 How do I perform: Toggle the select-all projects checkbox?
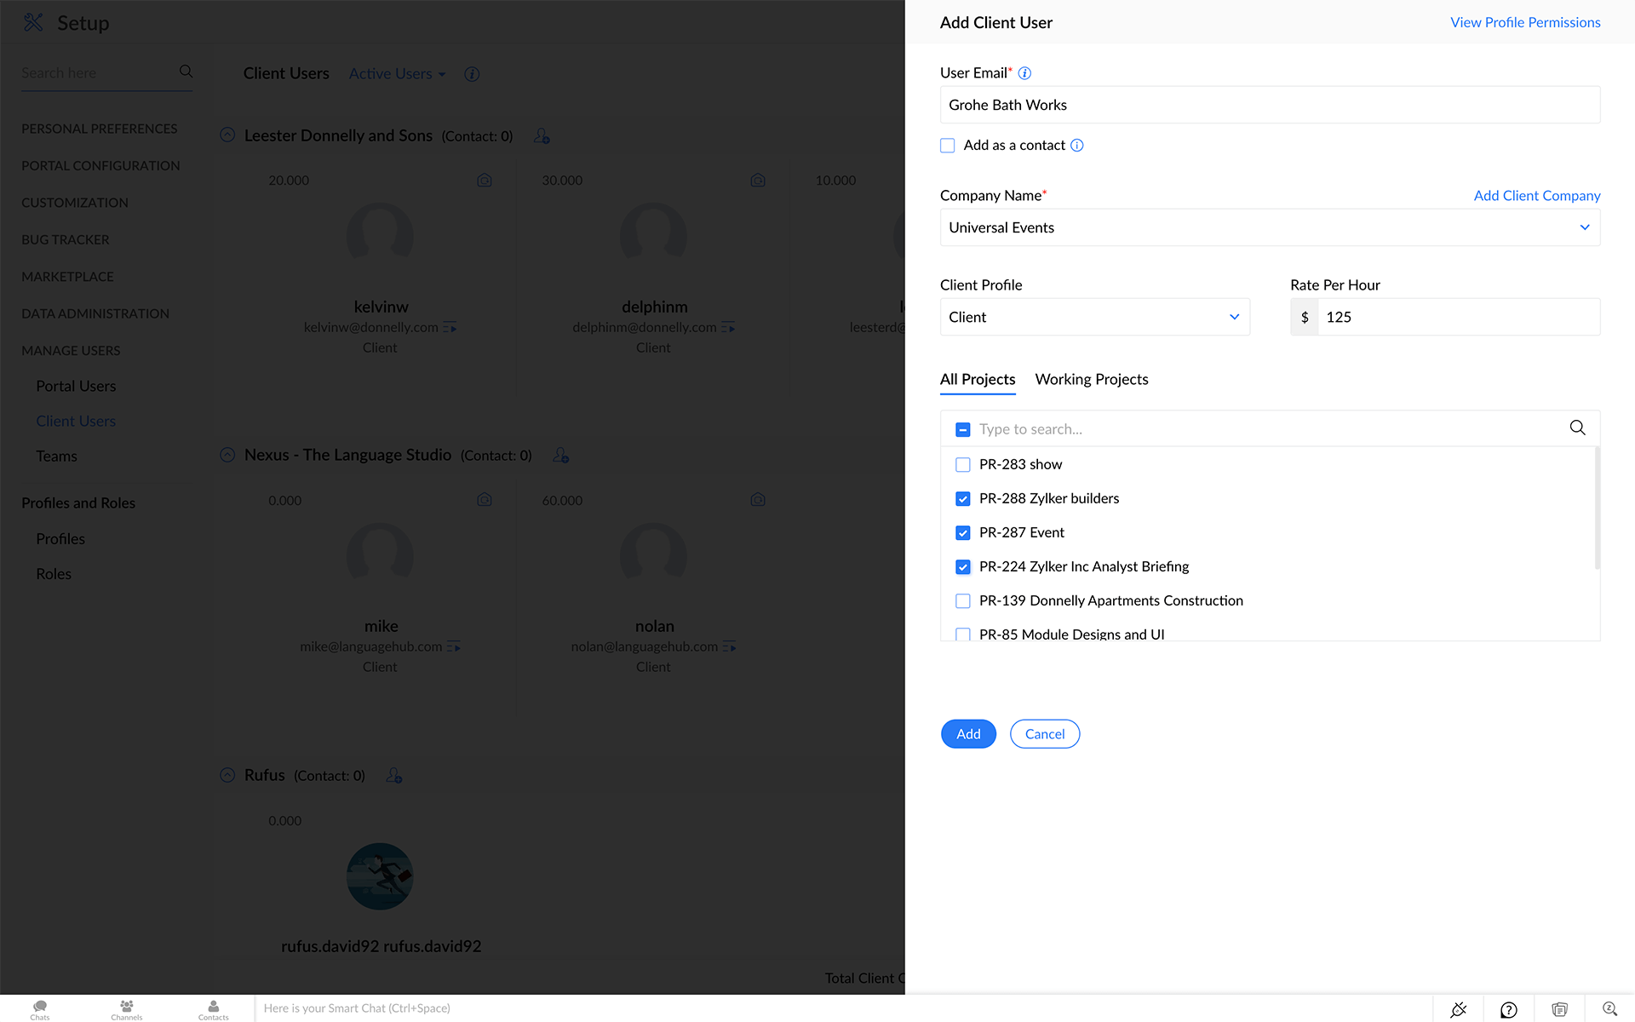coord(962,429)
